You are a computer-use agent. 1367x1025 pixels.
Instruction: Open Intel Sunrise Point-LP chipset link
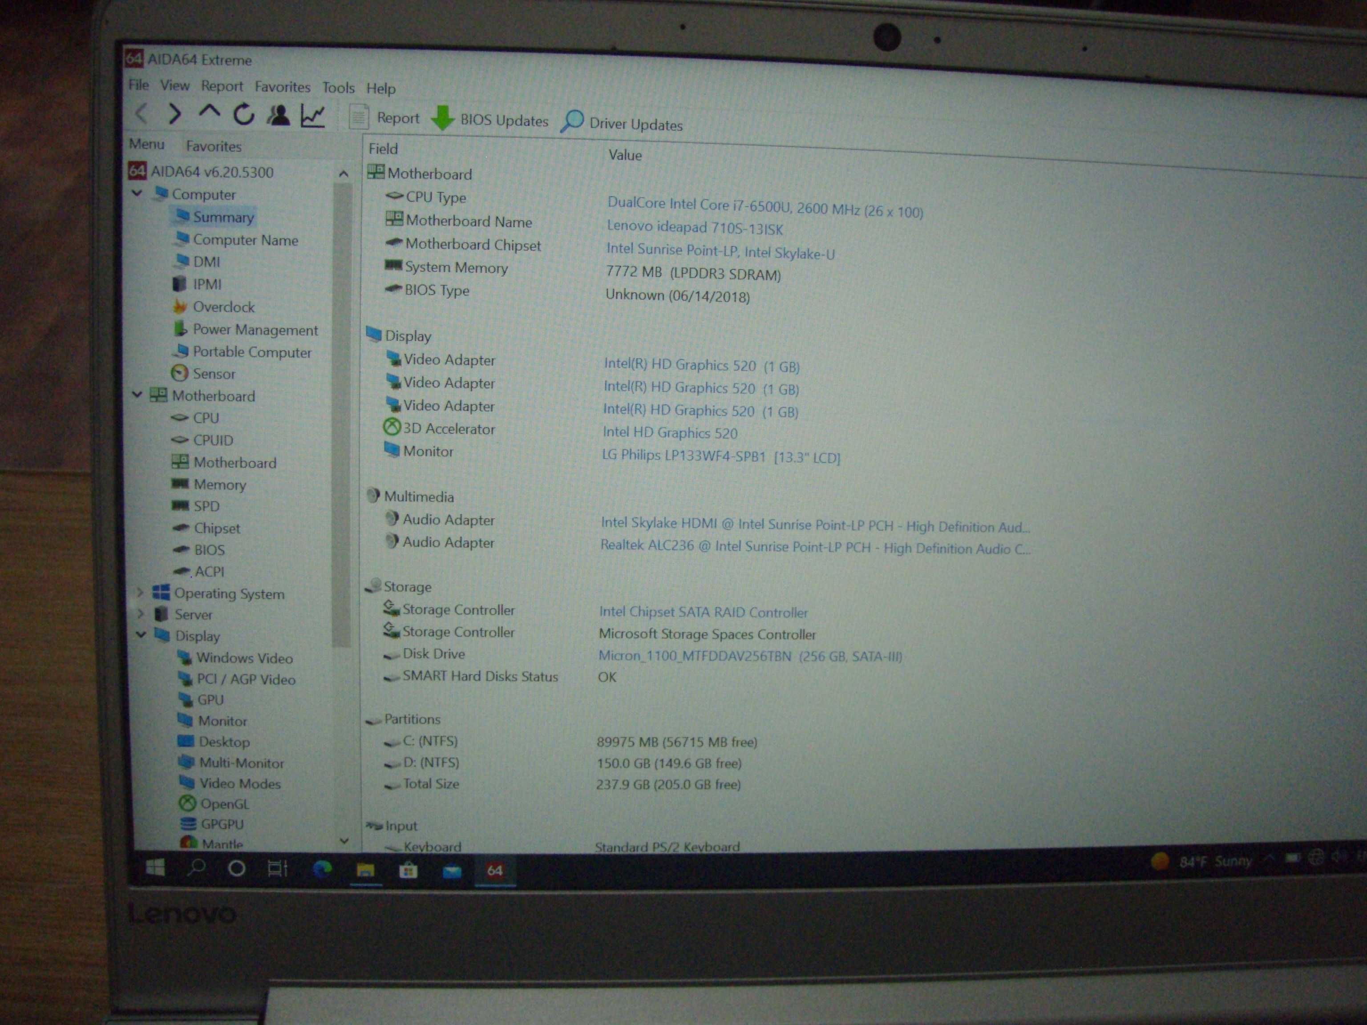click(x=720, y=251)
